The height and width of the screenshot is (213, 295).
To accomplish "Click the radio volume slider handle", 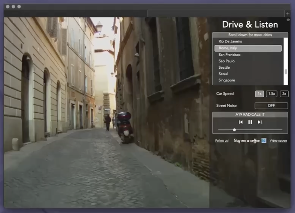I will click(234, 130).
